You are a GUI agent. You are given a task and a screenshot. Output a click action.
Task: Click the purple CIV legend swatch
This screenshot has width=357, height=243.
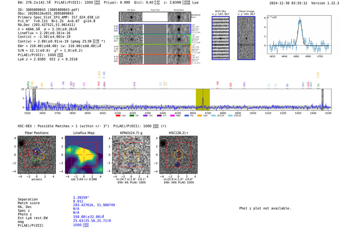(145, 116)
